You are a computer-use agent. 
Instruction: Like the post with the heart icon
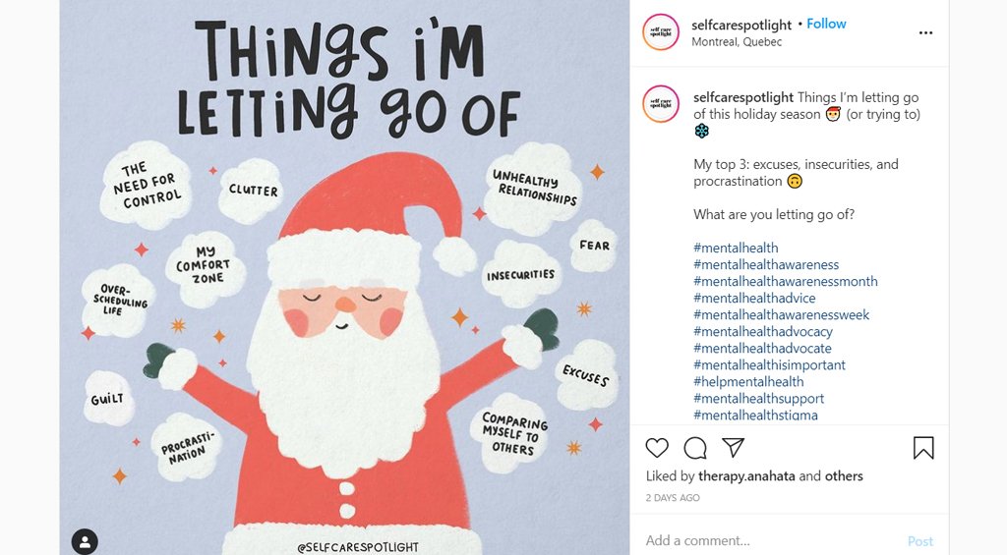657,448
